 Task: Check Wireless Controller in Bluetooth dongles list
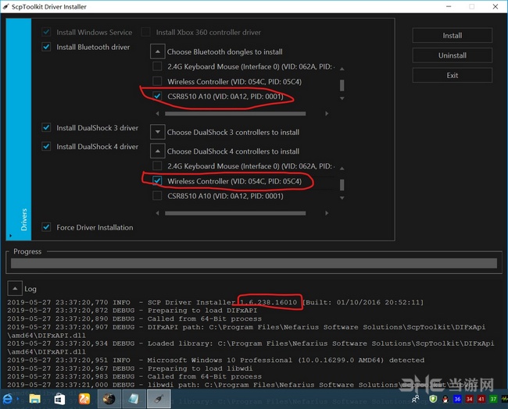click(157, 81)
